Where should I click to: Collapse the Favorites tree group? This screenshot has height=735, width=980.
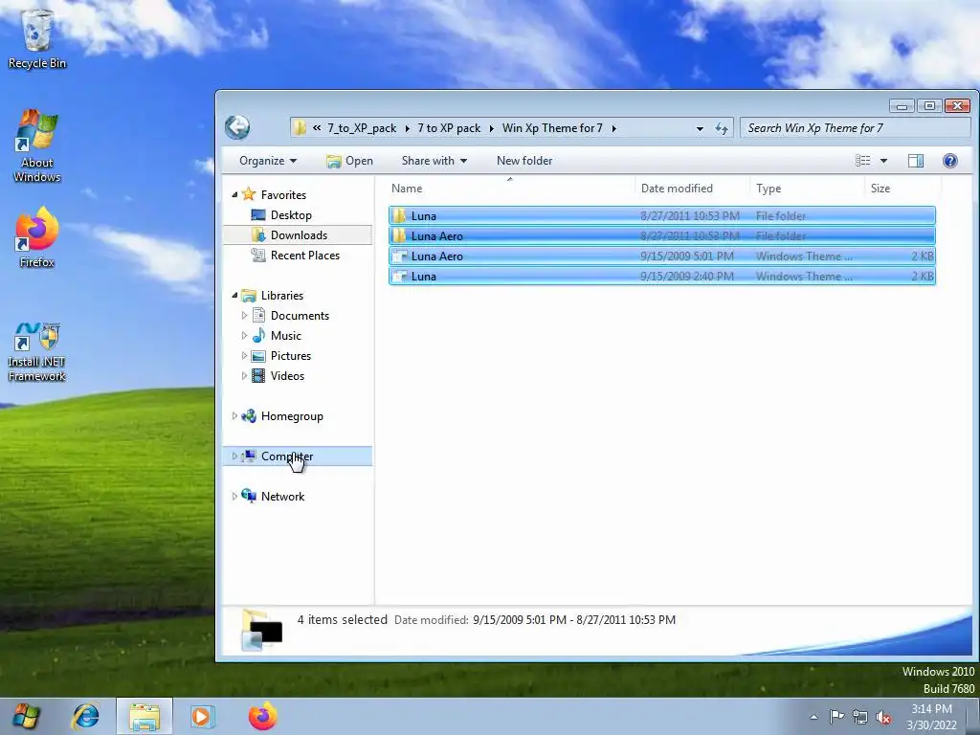coord(234,195)
